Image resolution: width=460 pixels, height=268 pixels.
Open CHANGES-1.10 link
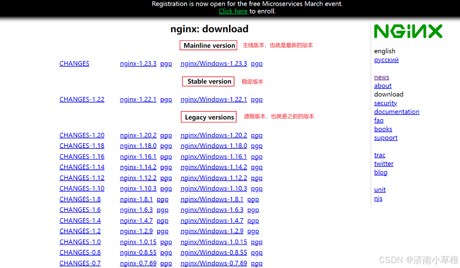pos(82,188)
